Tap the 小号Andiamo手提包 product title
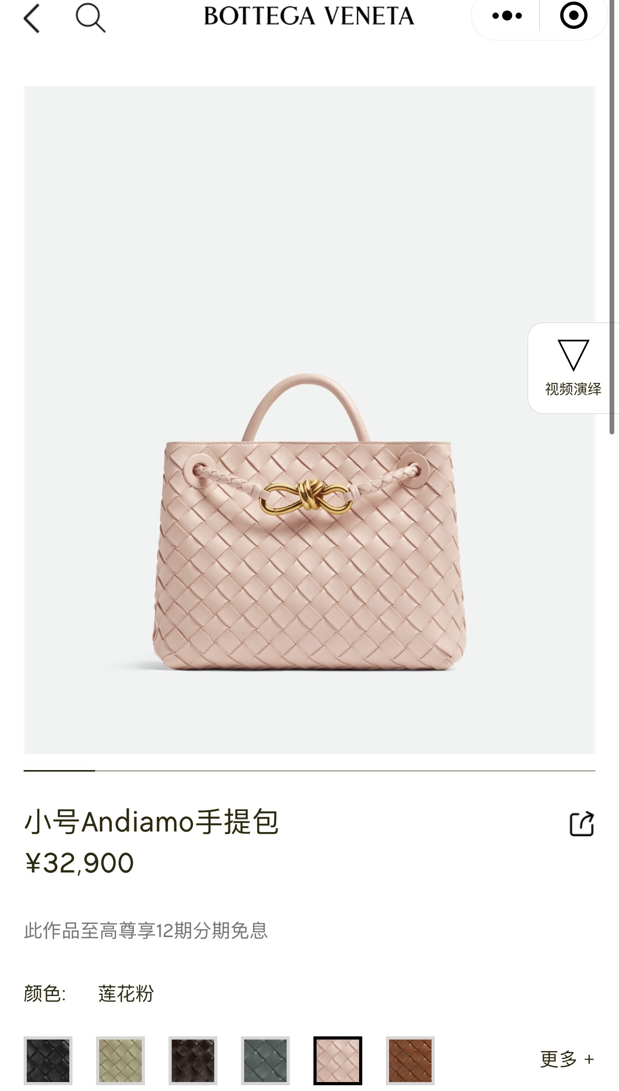 (151, 822)
